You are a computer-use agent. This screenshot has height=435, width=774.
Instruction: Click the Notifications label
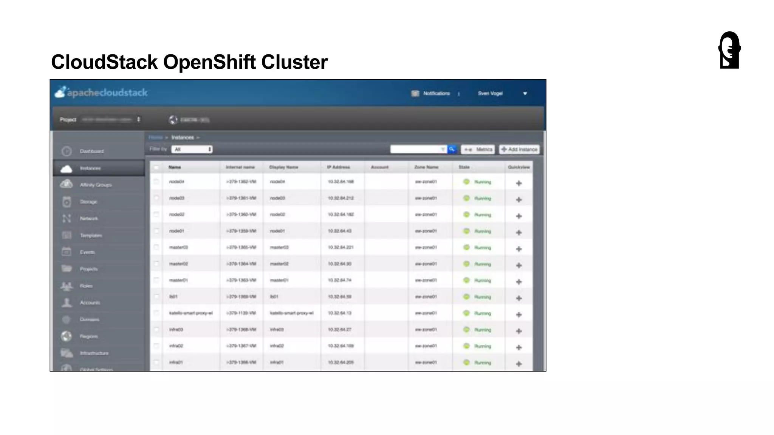point(437,93)
